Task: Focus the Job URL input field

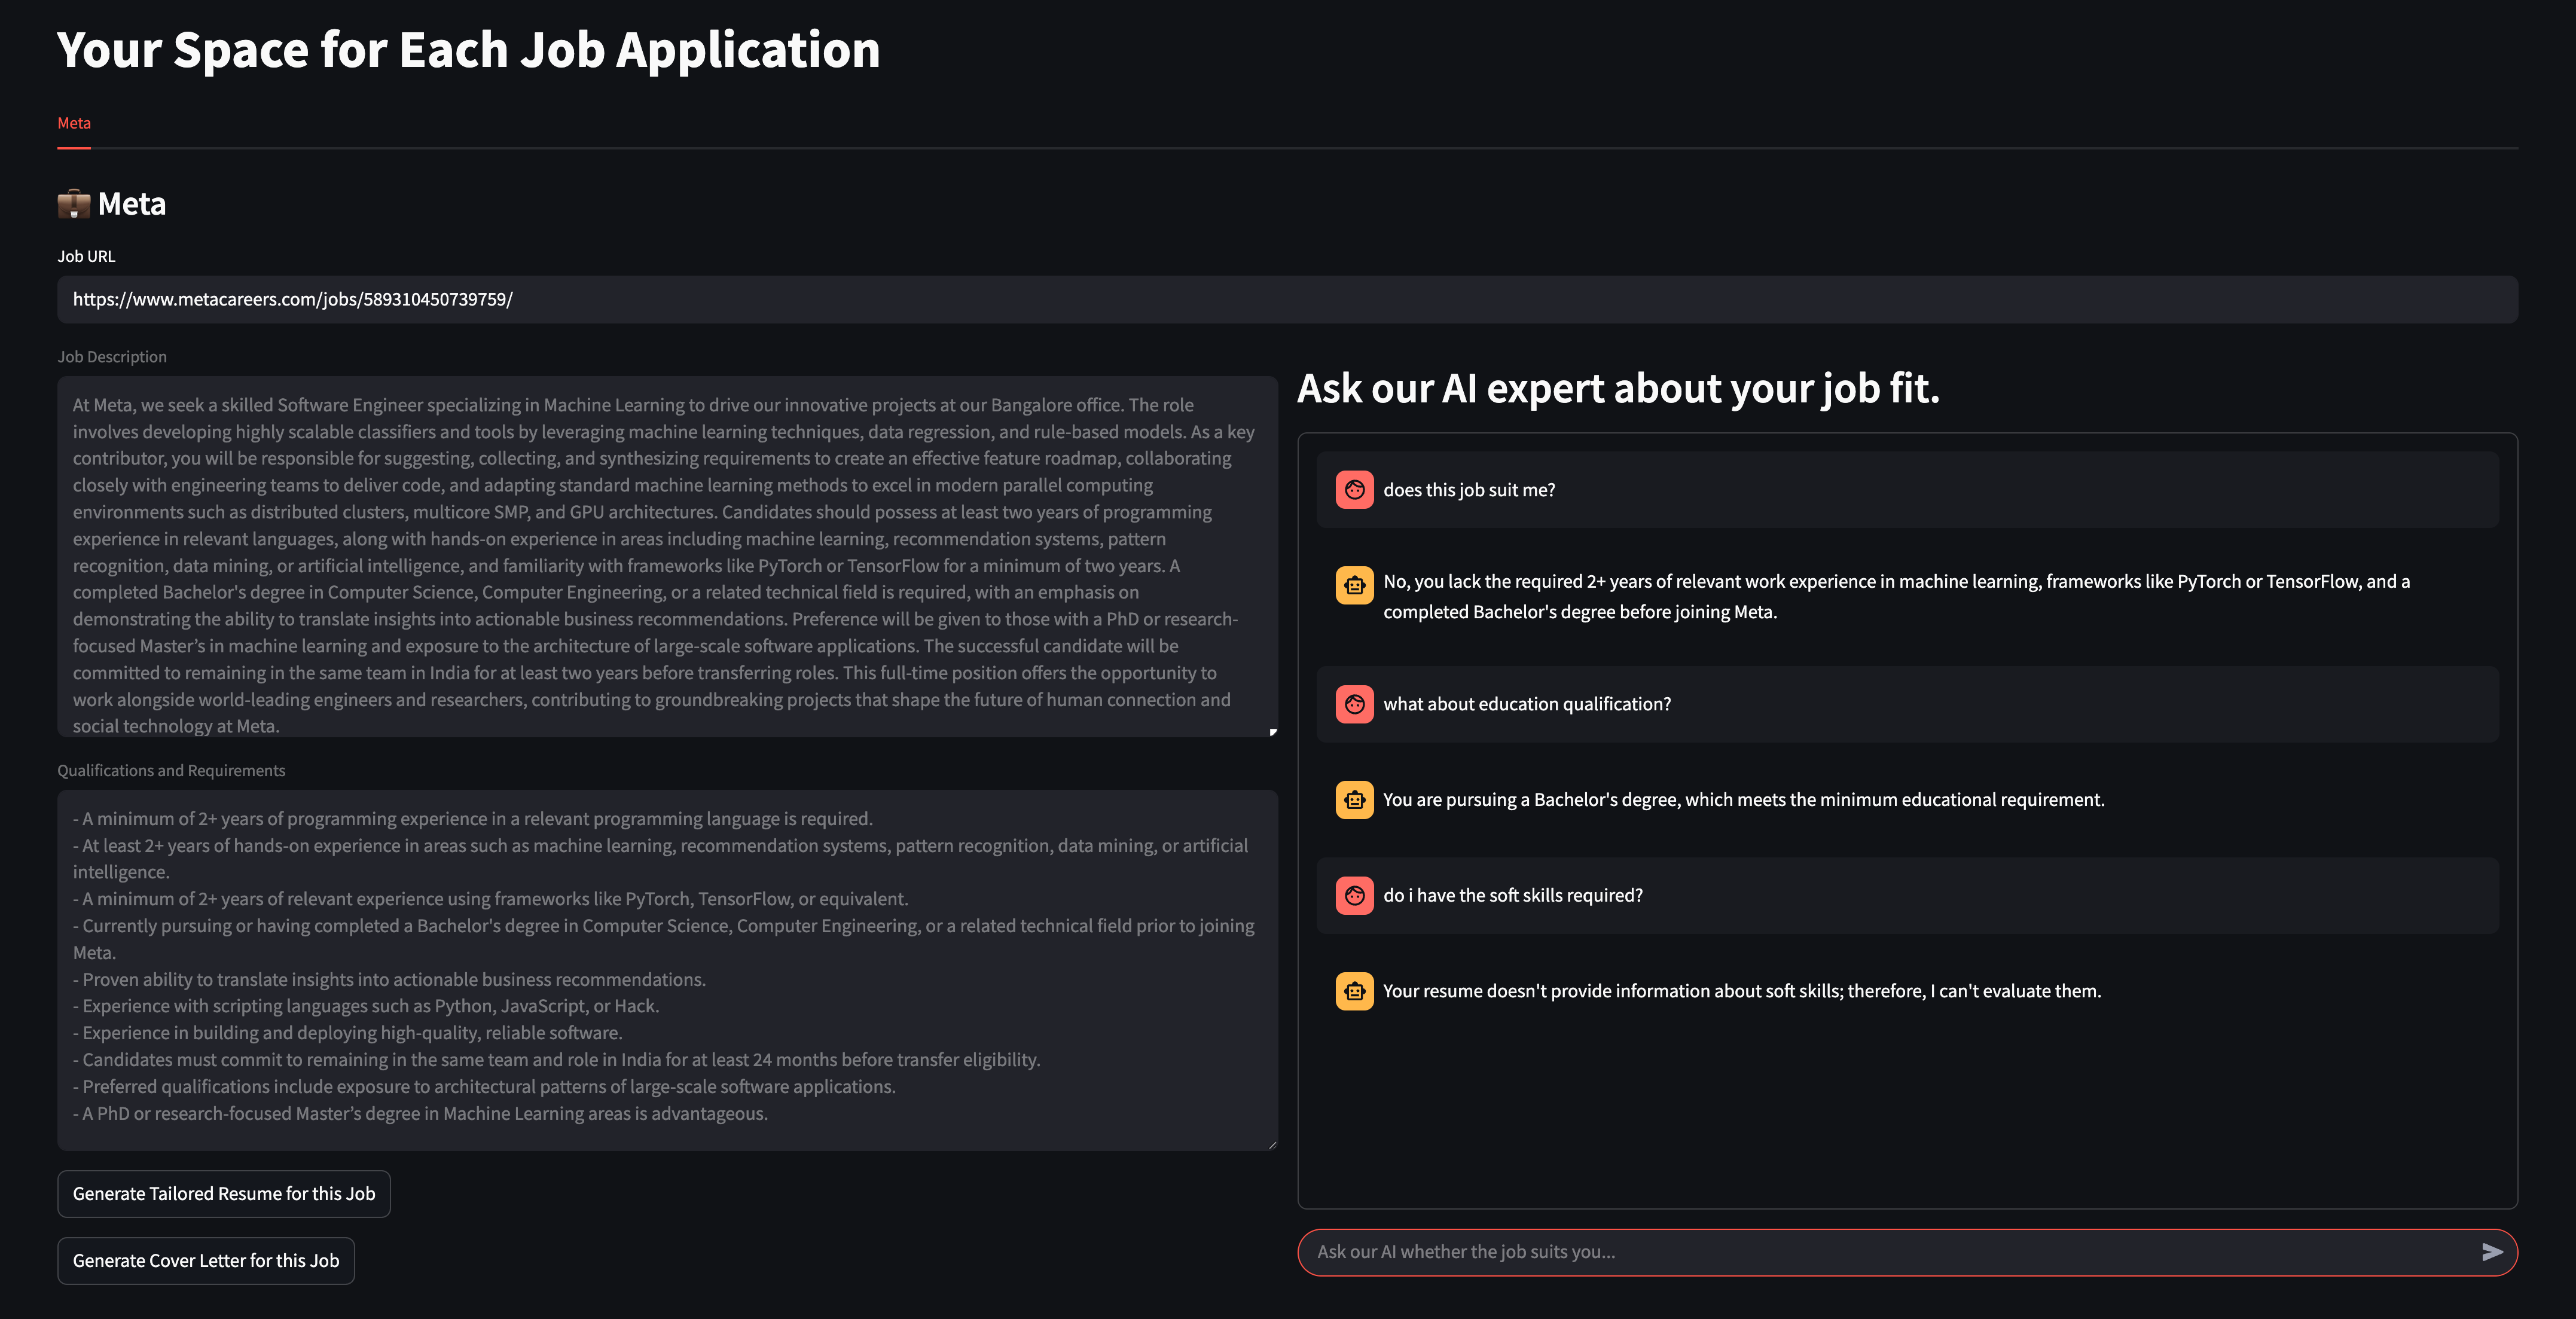Action: click(x=1287, y=300)
